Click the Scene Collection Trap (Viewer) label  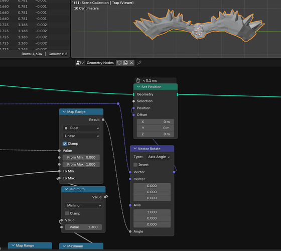click(x=104, y=3)
